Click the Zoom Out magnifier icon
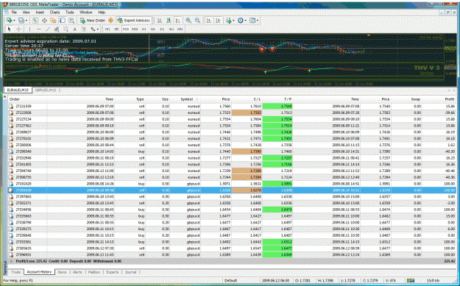 click(198, 21)
